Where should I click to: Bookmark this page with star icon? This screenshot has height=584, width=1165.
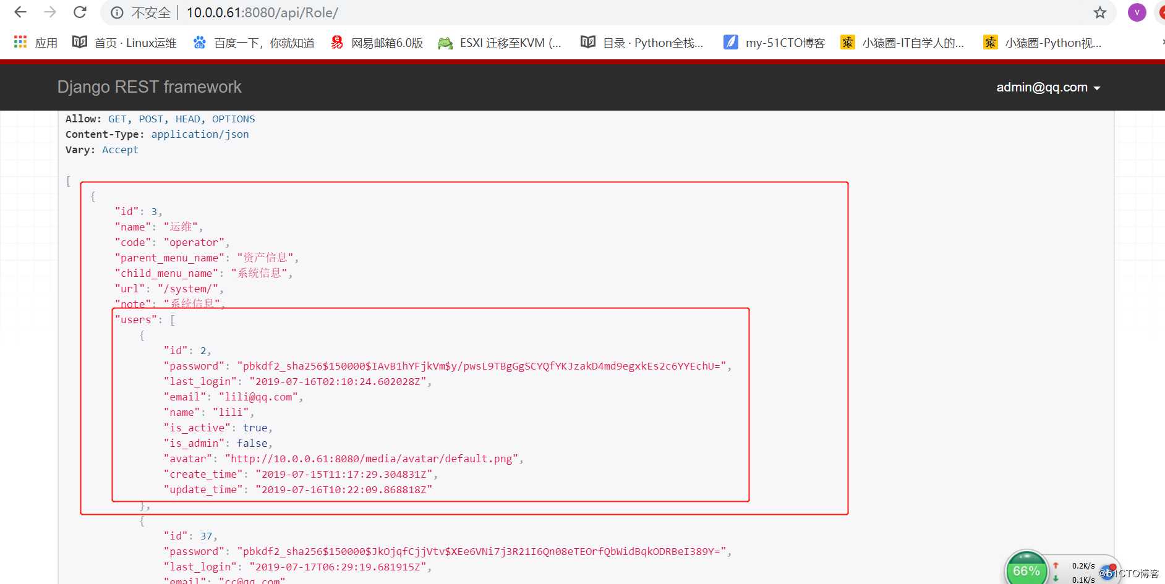coord(1099,12)
